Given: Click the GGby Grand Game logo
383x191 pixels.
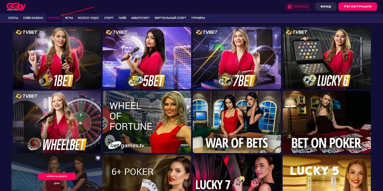Looking at the screenshot, I should click(16, 7).
